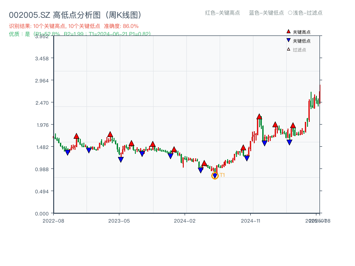This screenshot has width=355, height=266.
Task: Toggle the 红色-关键高点 legend entry
Action: click(x=222, y=13)
